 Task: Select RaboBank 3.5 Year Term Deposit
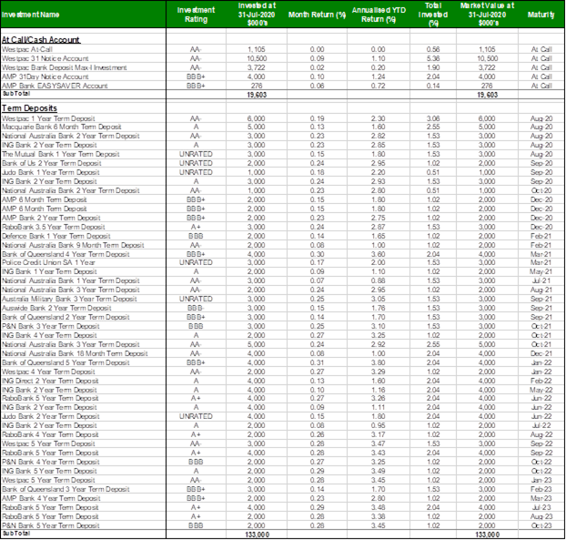tap(54, 227)
